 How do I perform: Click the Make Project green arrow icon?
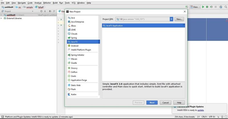click(x=187, y=7)
